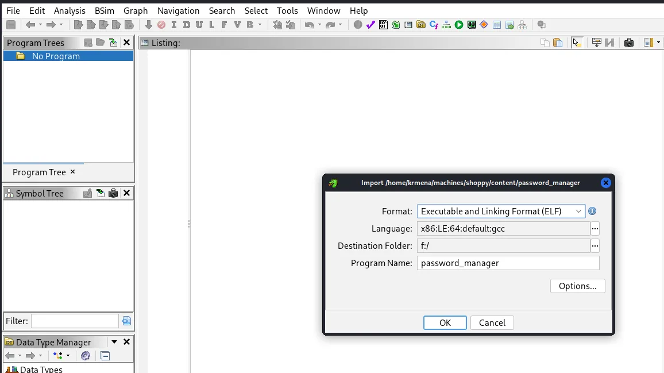The image size is (664, 373).
Task: Take a Listing snapshot with camera icon
Action: pyautogui.click(x=629, y=43)
